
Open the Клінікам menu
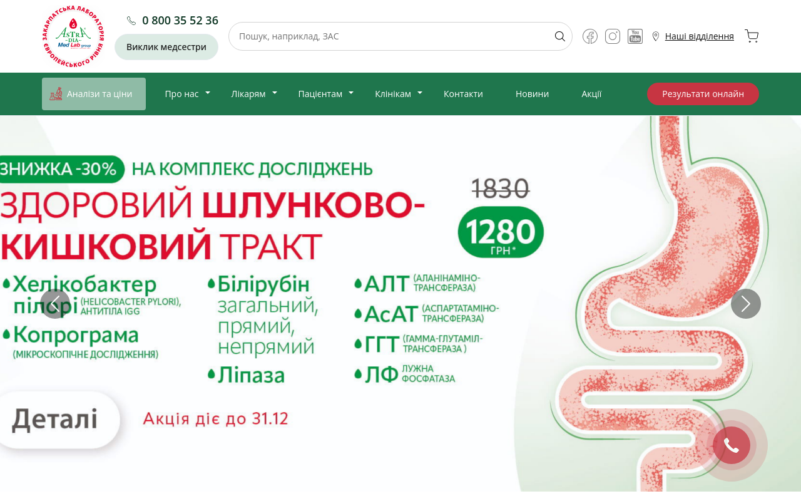point(393,94)
